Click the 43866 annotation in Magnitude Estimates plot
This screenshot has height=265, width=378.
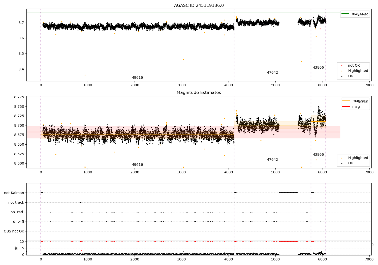(318, 155)
